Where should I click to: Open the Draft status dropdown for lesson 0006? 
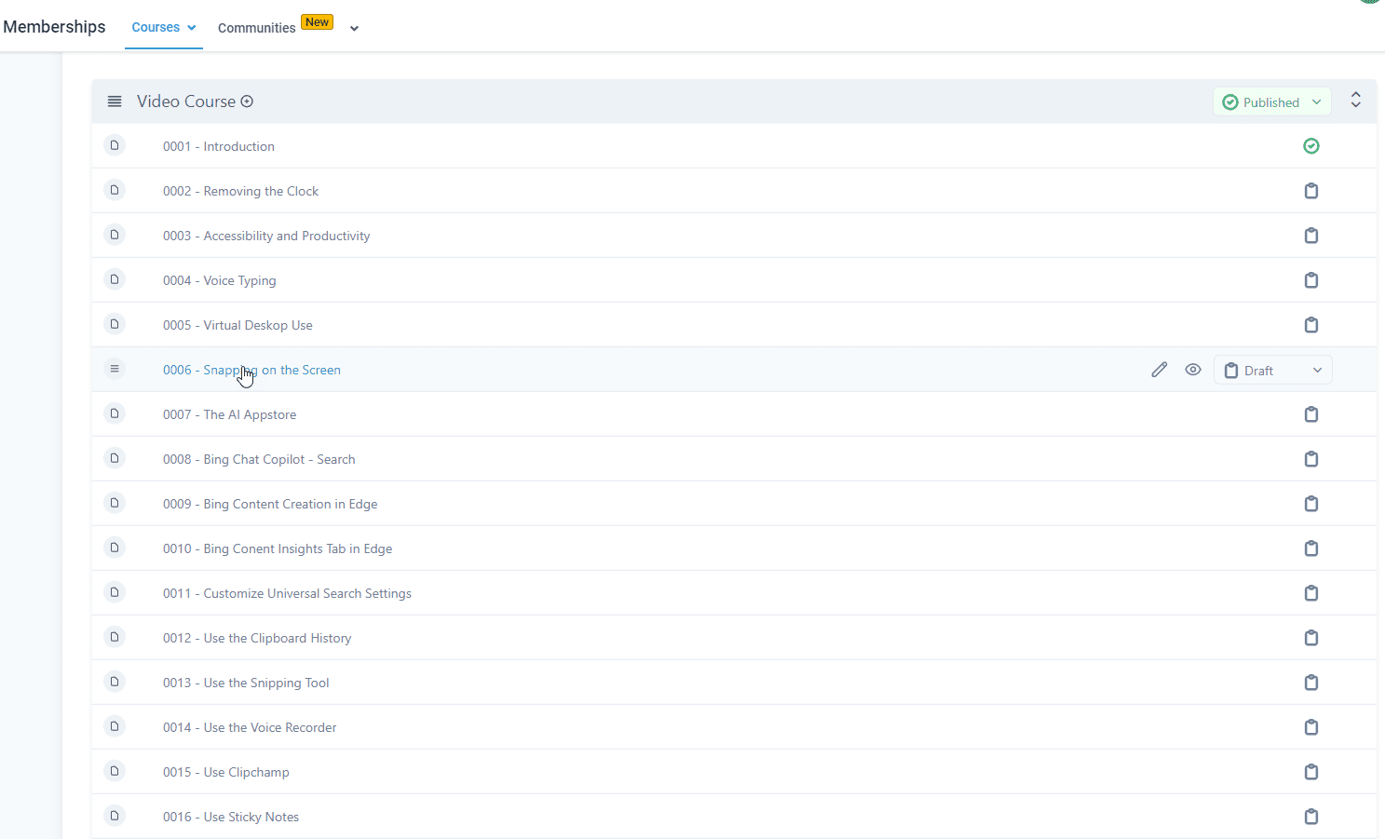1272,371
